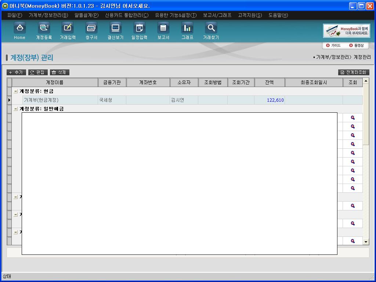Screen dimensions: 376x282
Task: Sort by 잔액 column header
Action: [x=270, y=82]
